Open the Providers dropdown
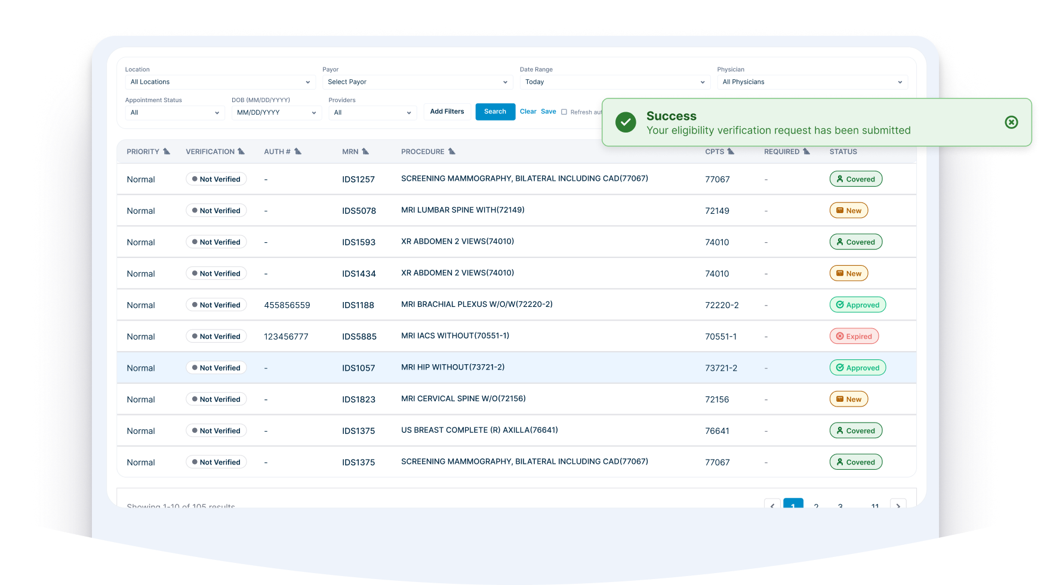Image resolution: width=1041 pixels, height=585 pixels. 372,113
